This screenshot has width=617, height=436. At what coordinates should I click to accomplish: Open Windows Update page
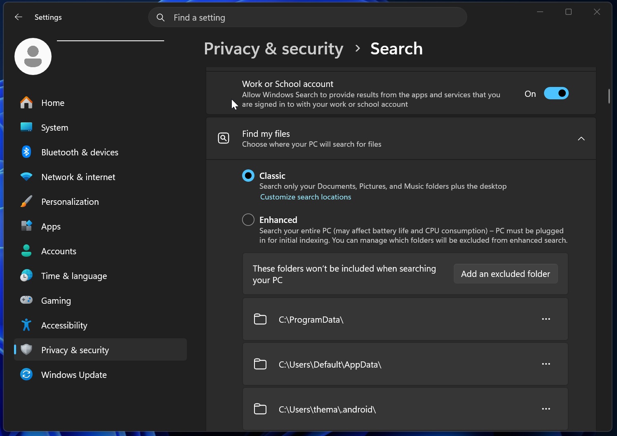point(100,375)
